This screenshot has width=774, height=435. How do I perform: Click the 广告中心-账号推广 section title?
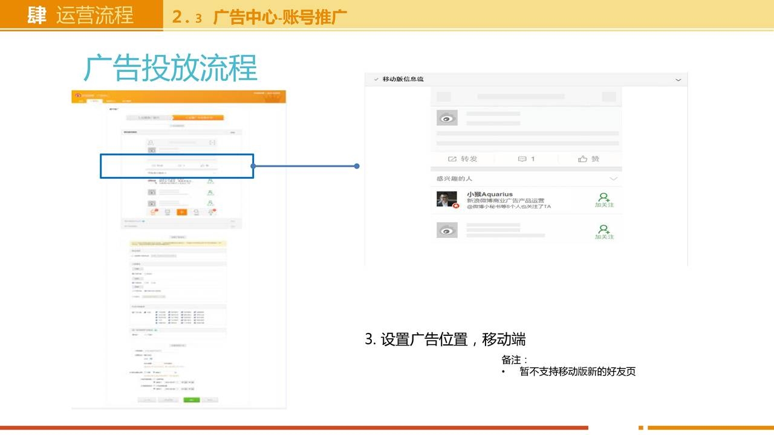[x=280, y=17]
